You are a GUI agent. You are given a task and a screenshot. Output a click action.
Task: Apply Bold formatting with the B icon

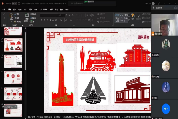click(x=41, y=20)
